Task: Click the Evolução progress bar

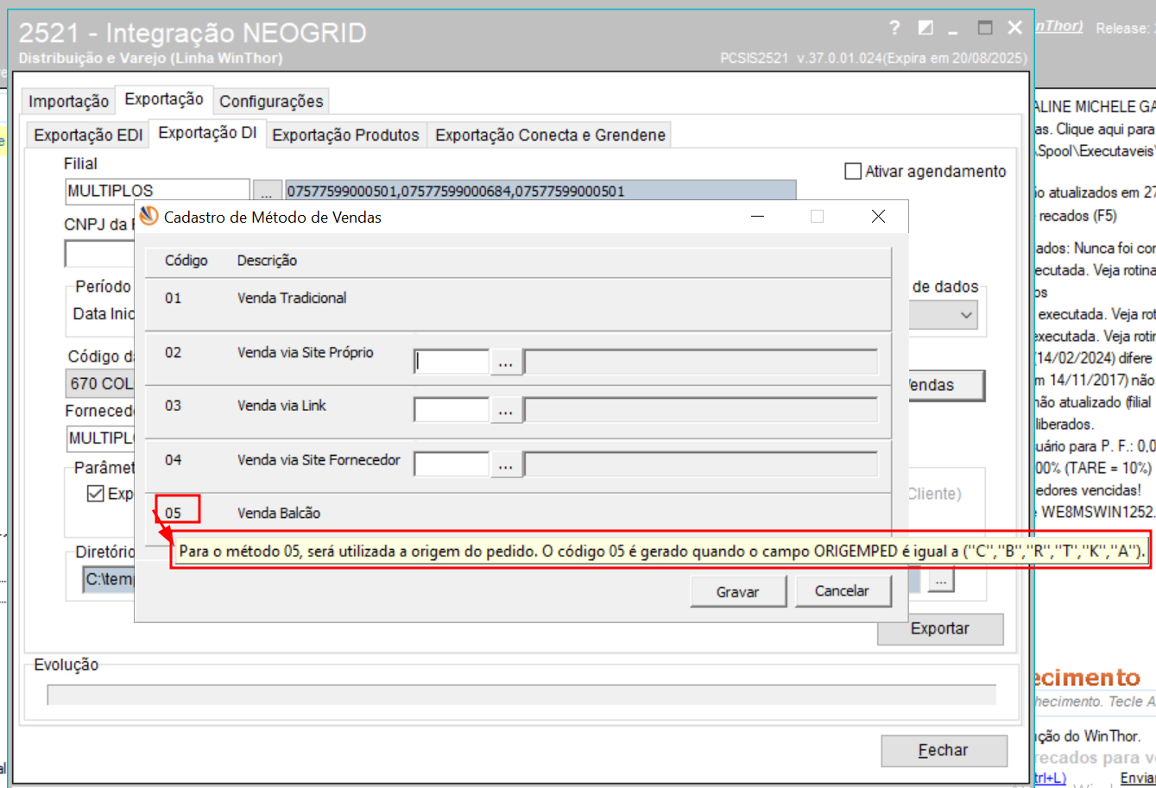Action: point(521,696)
